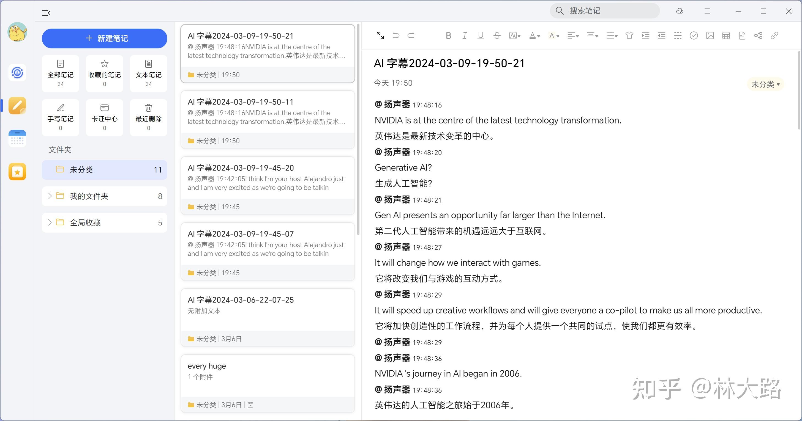802x421 pixels.
Task: Open note AI 字幕2024-03-09-19-45-20
Action: point(268,186)
